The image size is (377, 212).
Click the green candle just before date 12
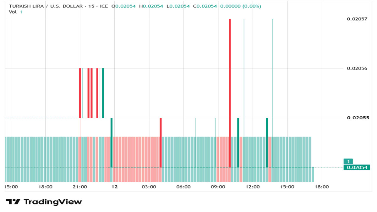point(112,143)
